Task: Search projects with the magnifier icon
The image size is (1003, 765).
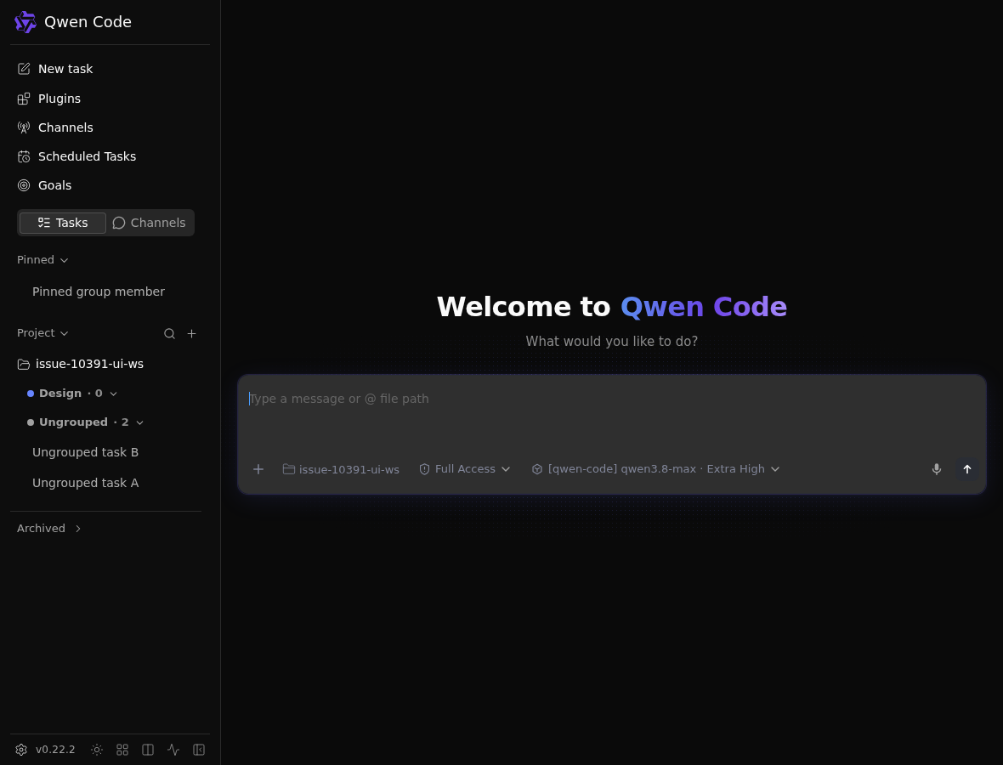Action: coord(169,333)
